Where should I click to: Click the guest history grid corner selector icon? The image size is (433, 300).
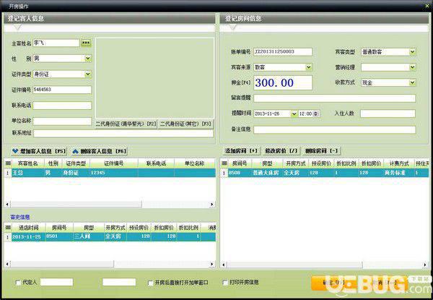click(x=8, y=228)
